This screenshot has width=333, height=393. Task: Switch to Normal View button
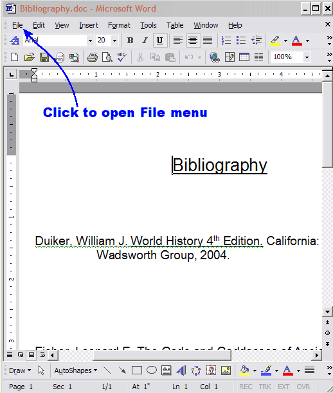[x=10, y=354]
